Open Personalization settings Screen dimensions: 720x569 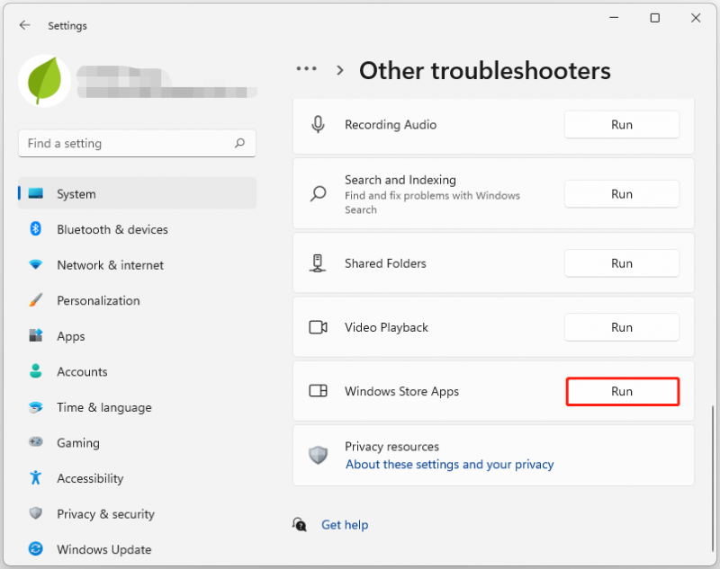coord(137,300)
